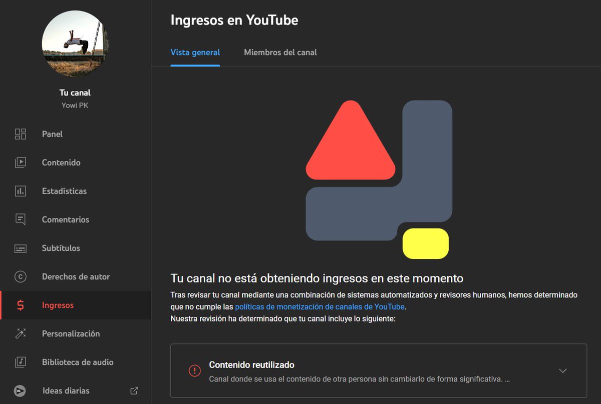Go to the Contenido section label
The width and height of the screenshot is (601, 404).
click(61, 162)
